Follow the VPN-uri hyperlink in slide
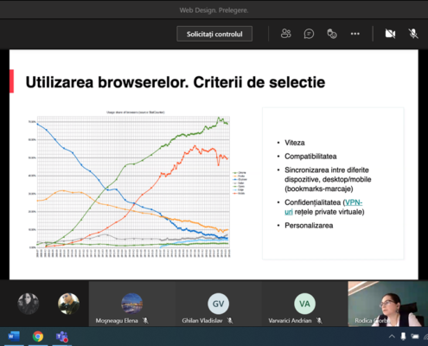The width and height of the screenshot is (428, 346). (x=354, y=202)
